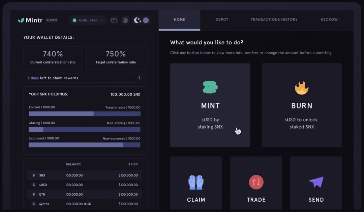Viewport: 364px width, 212px height.
Task: Open the MINT sUSD by staking SNX card
Action: pyautogui.click(x=210, y=105)
